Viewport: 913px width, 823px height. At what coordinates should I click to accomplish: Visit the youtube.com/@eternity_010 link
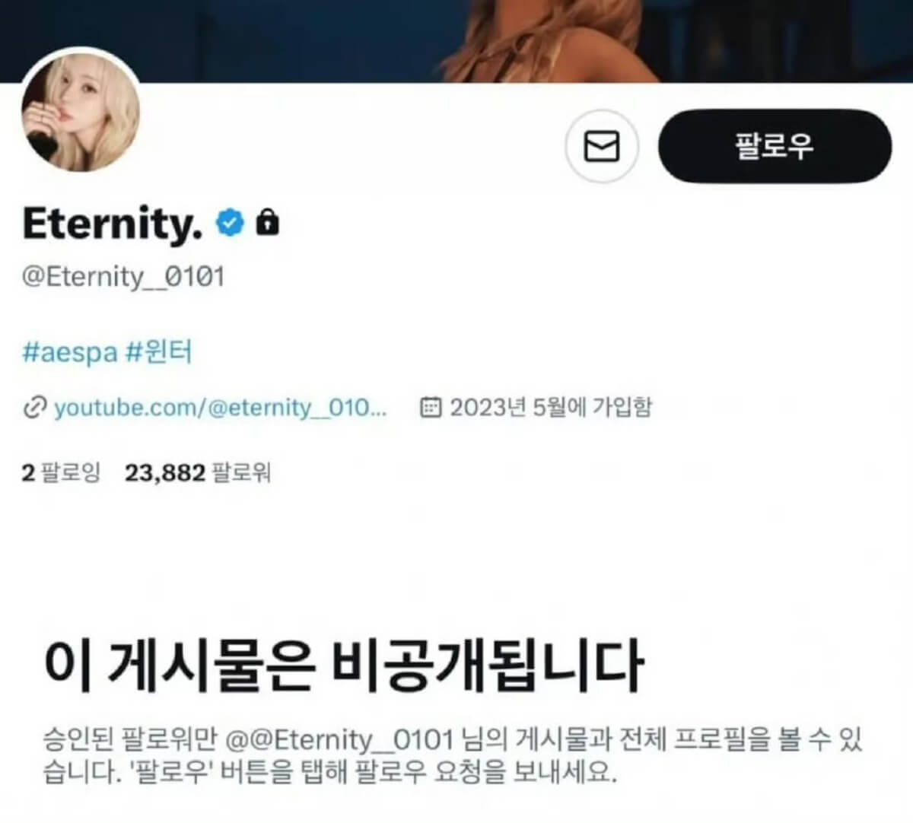[221, 408]
